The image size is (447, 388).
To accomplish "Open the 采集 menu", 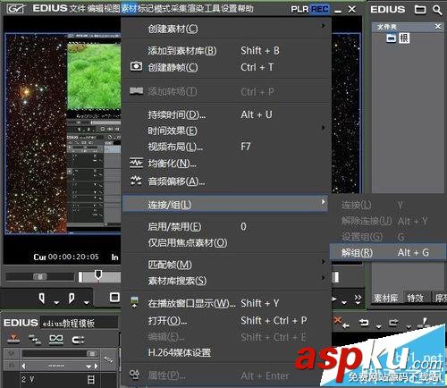I will click(x=179, y=8).
